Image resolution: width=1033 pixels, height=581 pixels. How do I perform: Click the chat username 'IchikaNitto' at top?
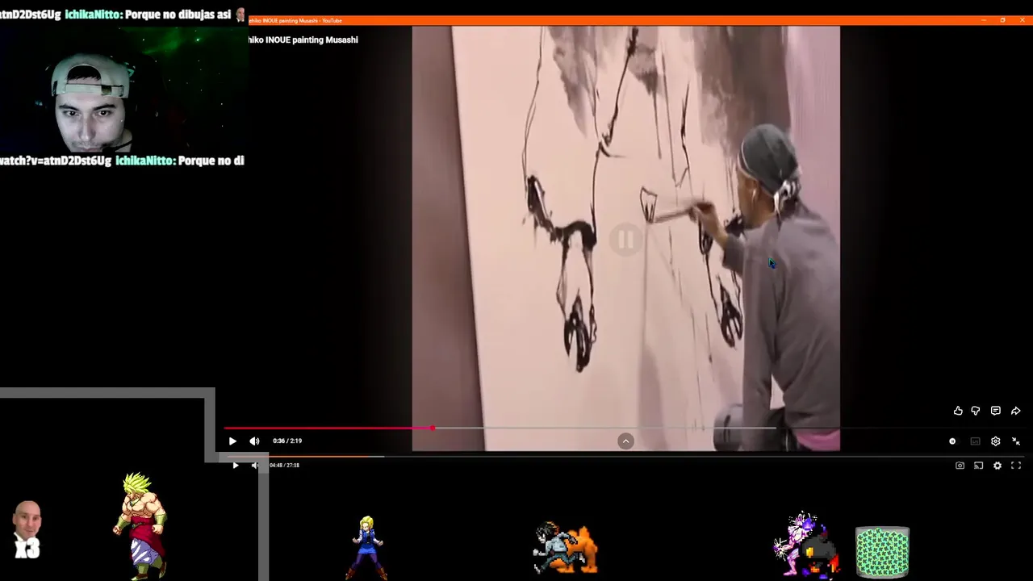tap(91, 15)
